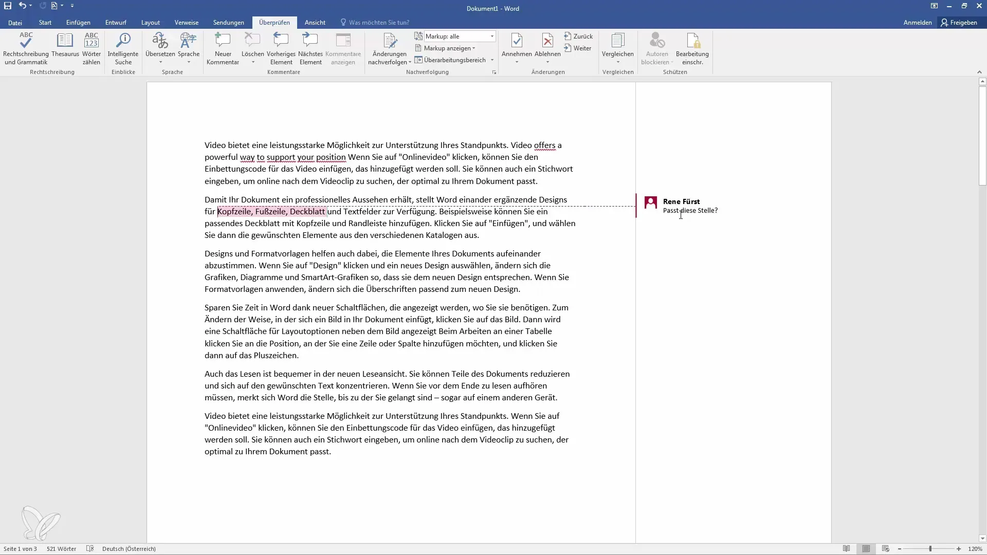
Task: Insert a Neuer Kommentar
Action: pos(223,49)
